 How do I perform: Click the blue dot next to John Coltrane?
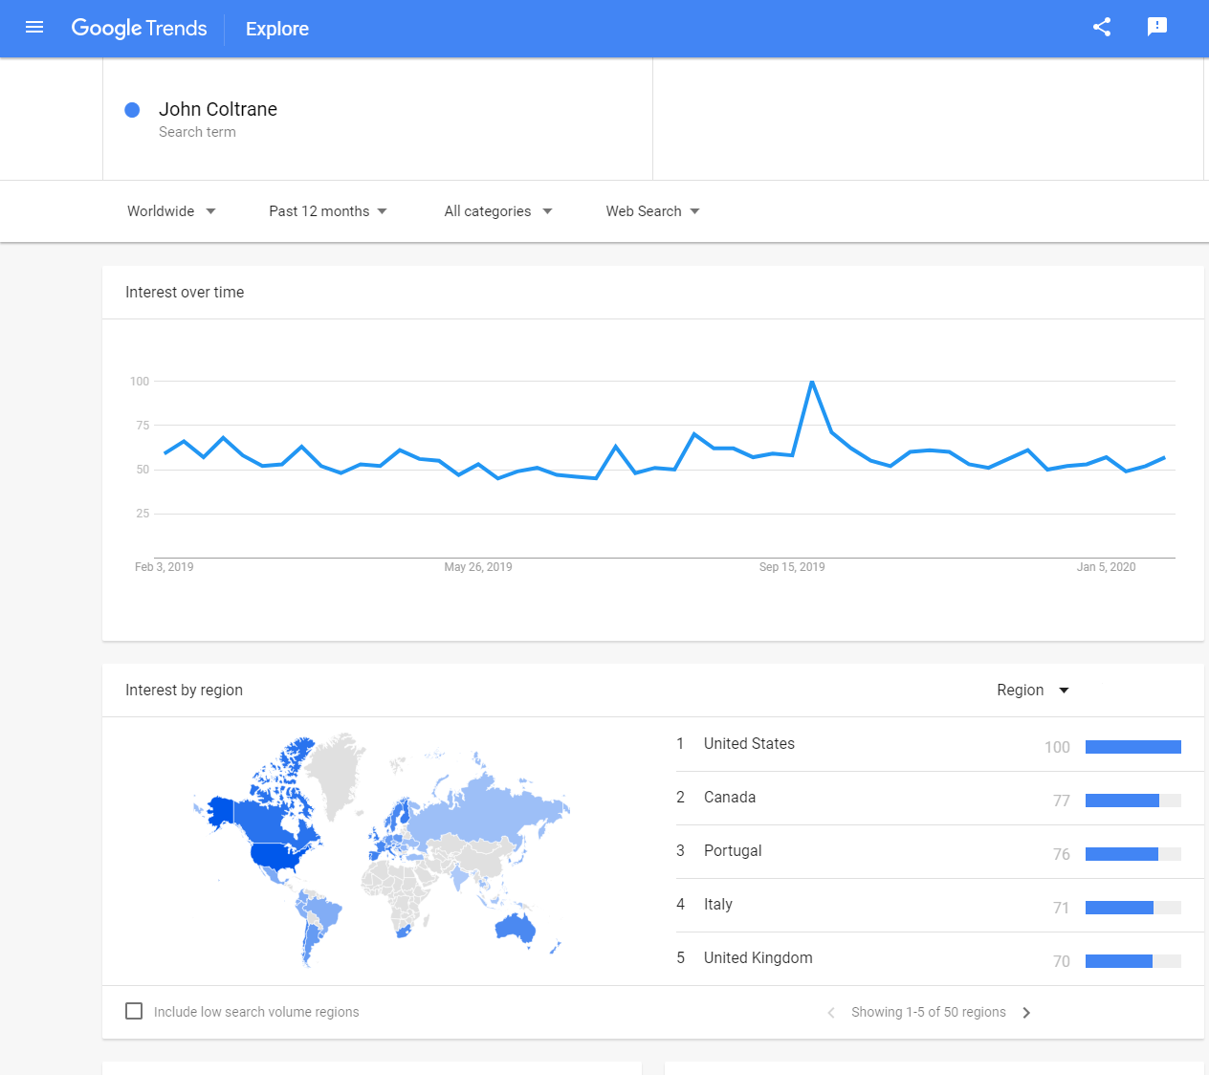point(132,109)
